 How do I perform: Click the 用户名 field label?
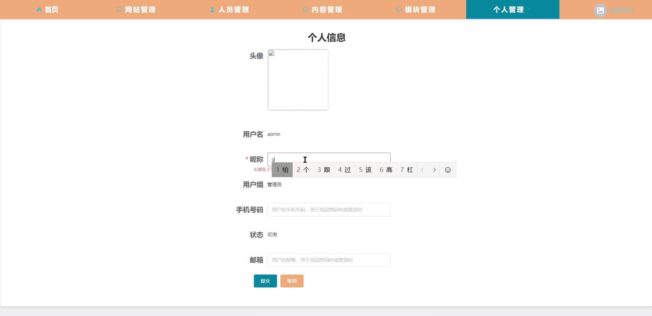(x=253, y=134)
